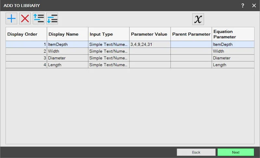This screenshot has width=260, height=158.
Task: Delete the selected parameter with the red X icon
Action: coord(25,19)
